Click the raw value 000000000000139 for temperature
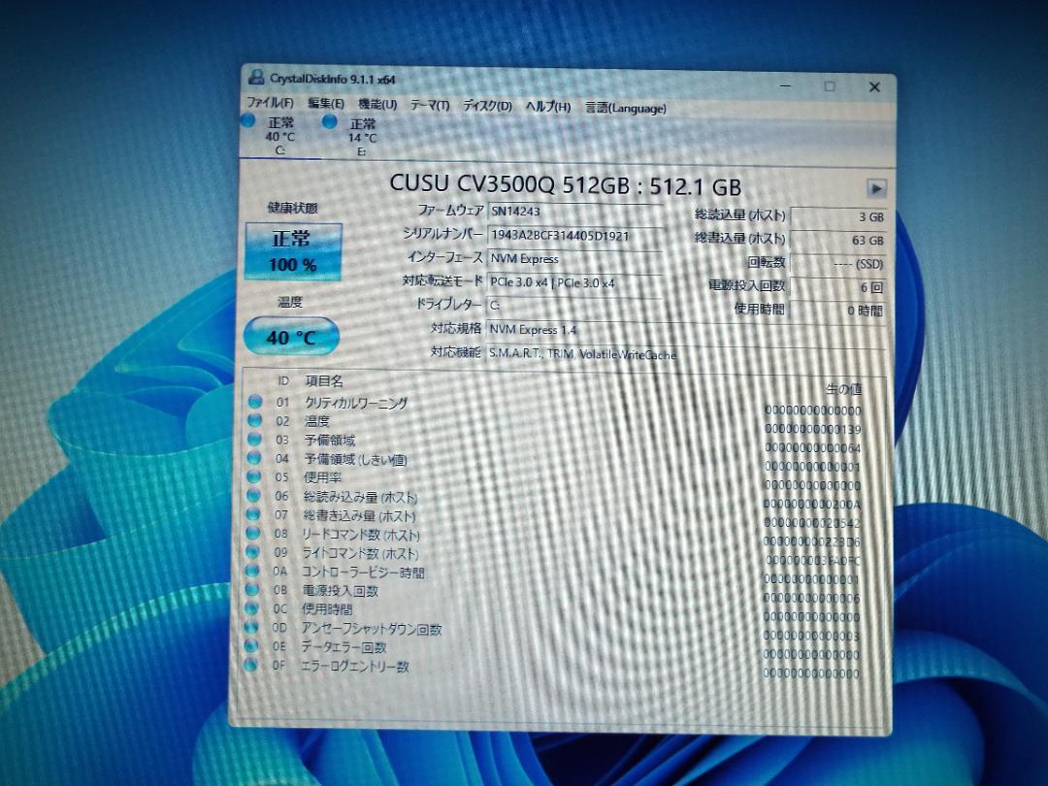The height and width of the screenshot is (786, 1048). (813, 429)
